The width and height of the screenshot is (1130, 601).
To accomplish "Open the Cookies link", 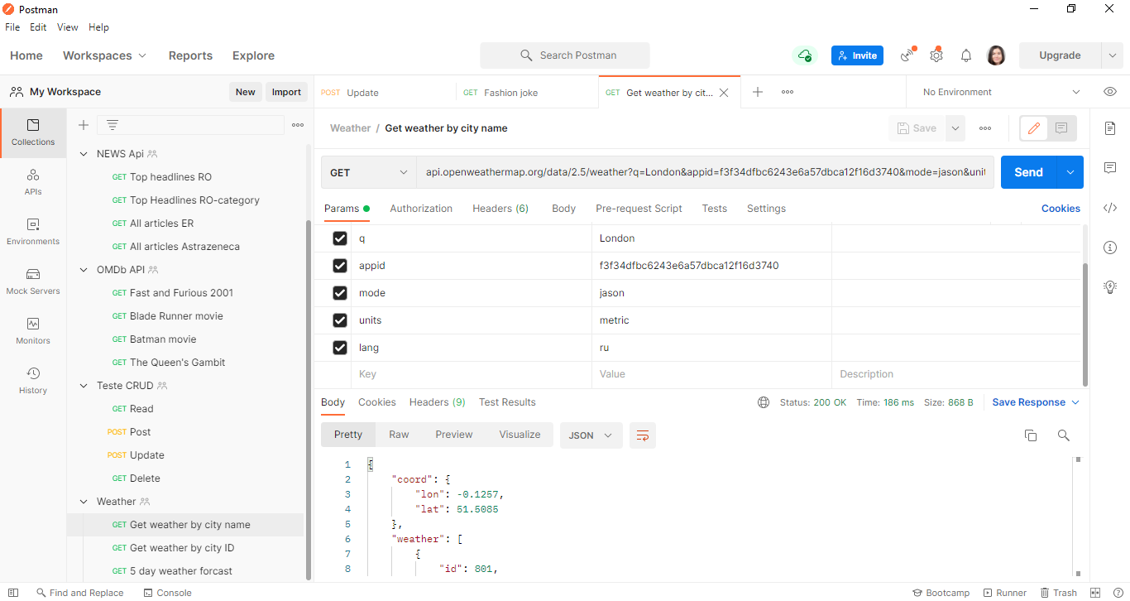I will (x=1061, y=209).
